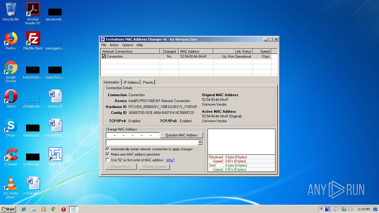
Task: Open Google Chrome desktop shortcut
Action: click(11, 72)
